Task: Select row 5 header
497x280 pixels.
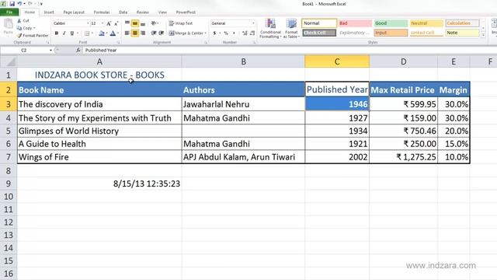Action: click(9, 131)
